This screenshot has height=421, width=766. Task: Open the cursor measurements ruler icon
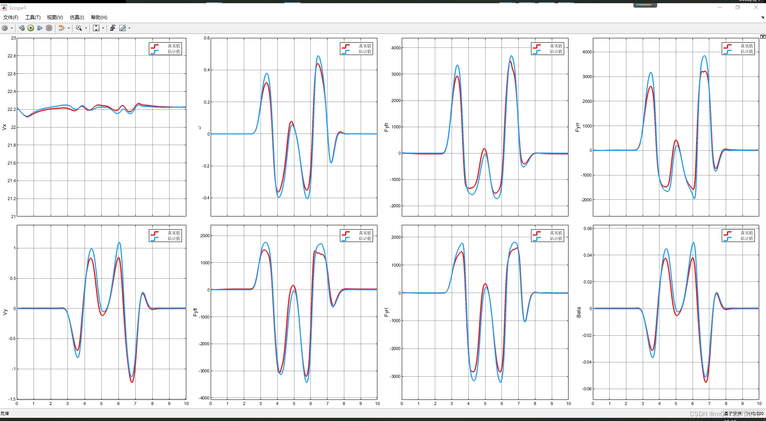(x=122, y=28)
